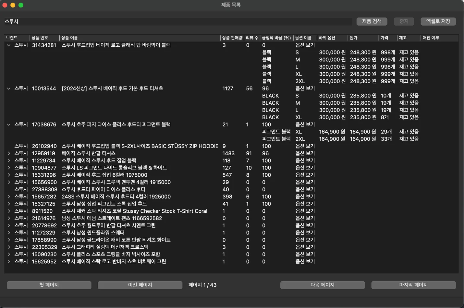Select the 블랙 2XL option row
This screenshot has width=464, height=308.
231,81
